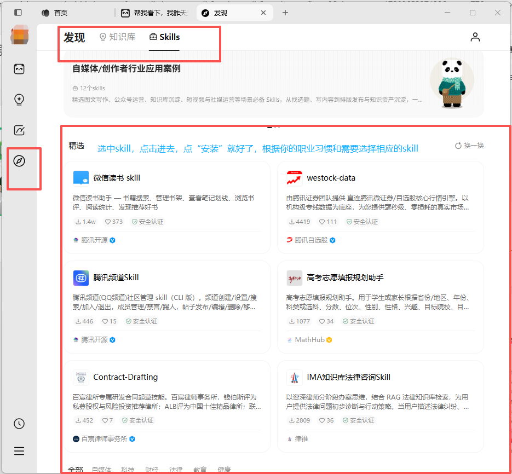Switch to the 知识库 tab
This screenshot has height=474, width=512.
click(118, 37)
